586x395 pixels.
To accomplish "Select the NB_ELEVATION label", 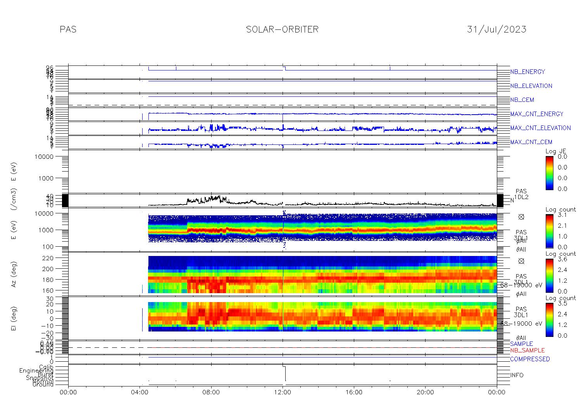I will pyautogui.click(x=531, y=86).
